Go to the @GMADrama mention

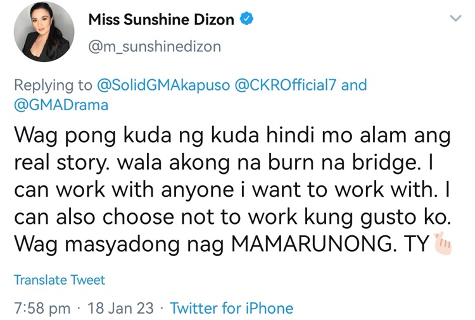[x=61, y=105]
